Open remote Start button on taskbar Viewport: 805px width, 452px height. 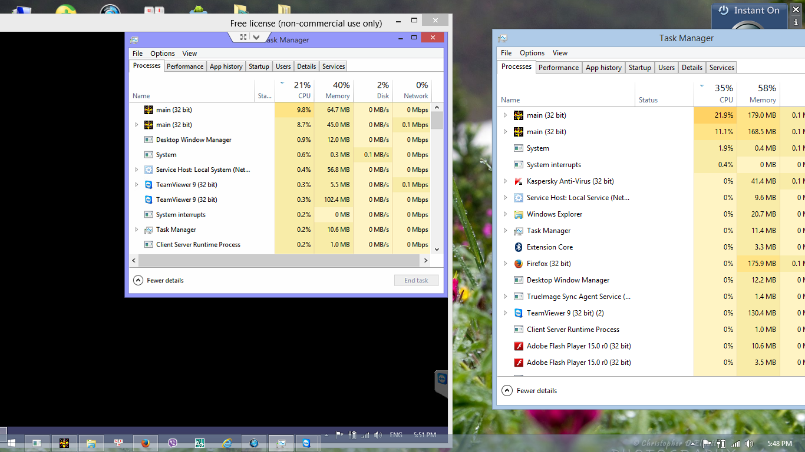(x=11, y=443)
